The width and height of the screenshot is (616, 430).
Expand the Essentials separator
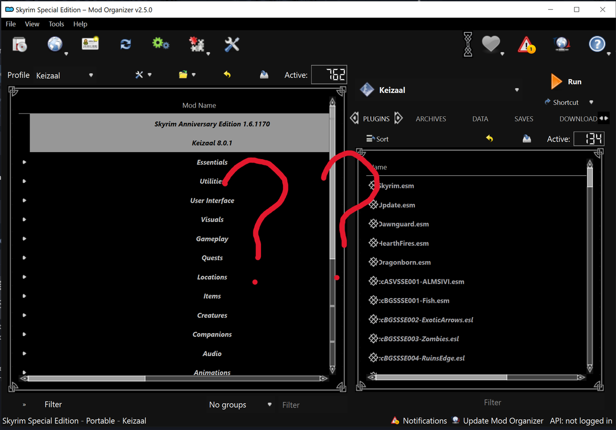(x=24, y=162)
